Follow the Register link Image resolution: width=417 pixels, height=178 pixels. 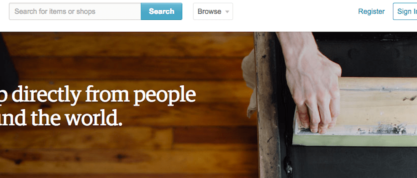371,11
